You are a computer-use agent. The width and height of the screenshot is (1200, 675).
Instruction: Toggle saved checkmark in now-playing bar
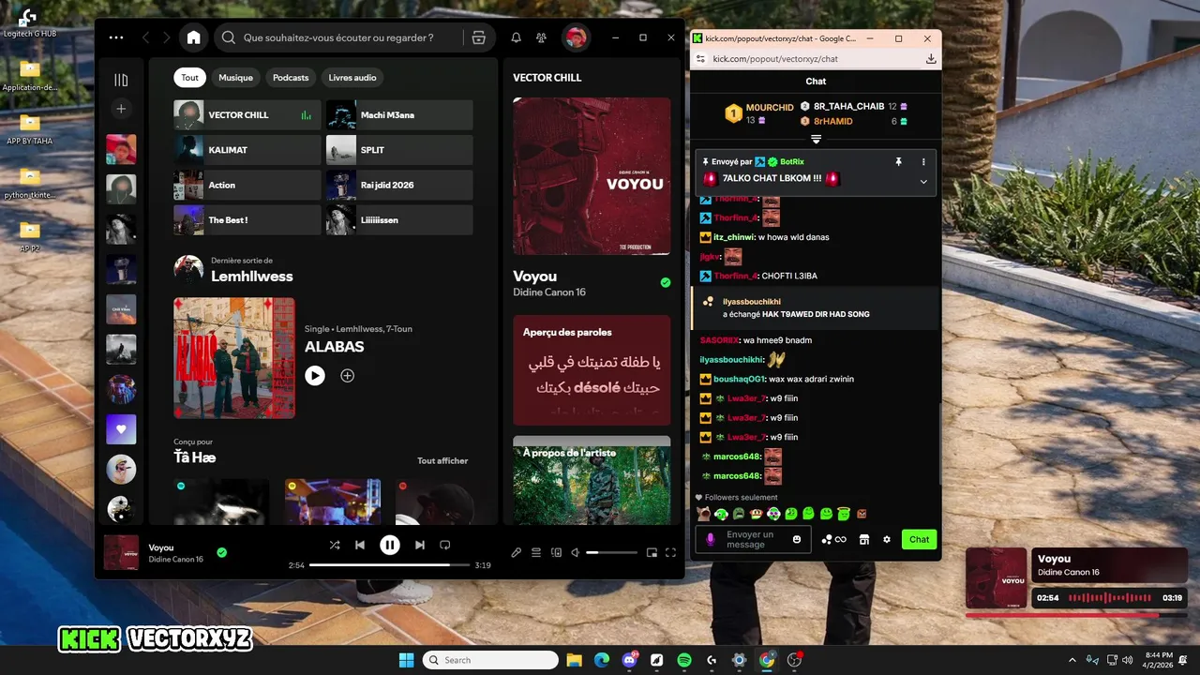tap(222, 553)
